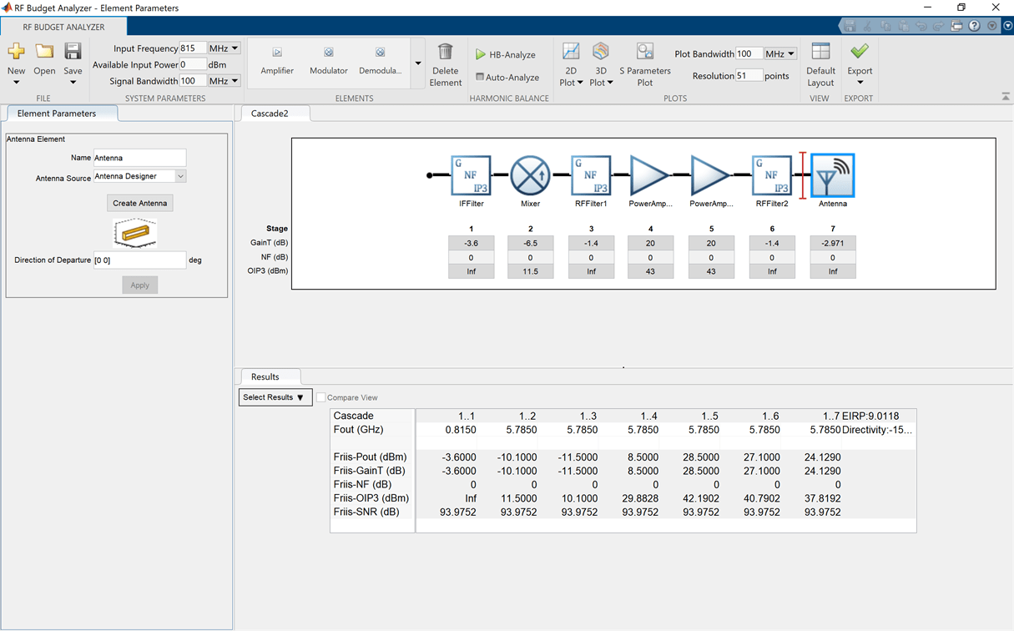Select the Mixer block in cascade
1014x631 pixels.
530,175
